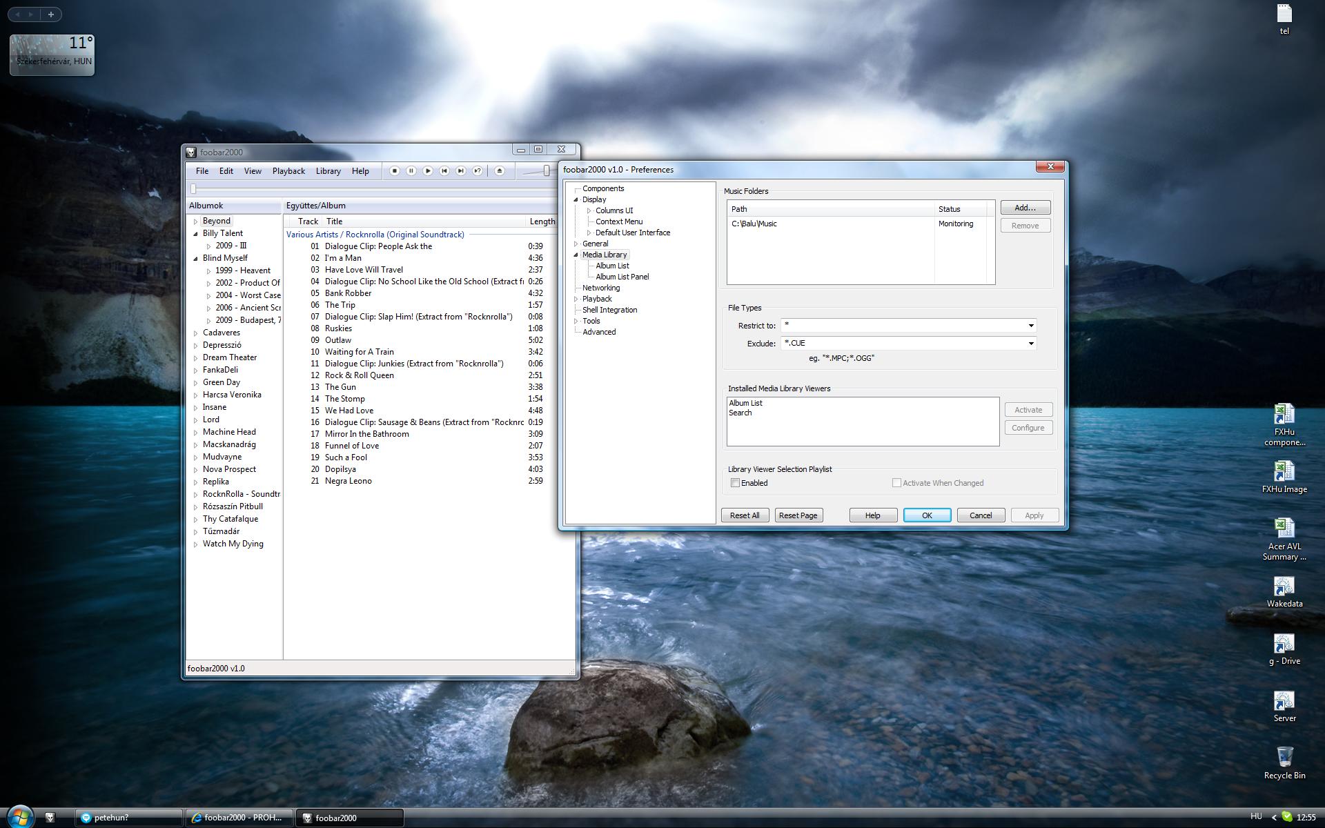Open the File menu
Viewport: 1325px width, 828px height.
click(x=202, y=171)
